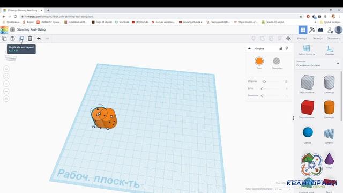This screenshot has height=193, width=343.
Task: Click the Segments slider handle
Action: pos(262,96)
